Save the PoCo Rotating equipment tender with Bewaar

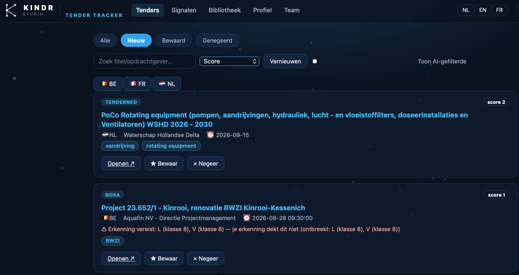164,163
